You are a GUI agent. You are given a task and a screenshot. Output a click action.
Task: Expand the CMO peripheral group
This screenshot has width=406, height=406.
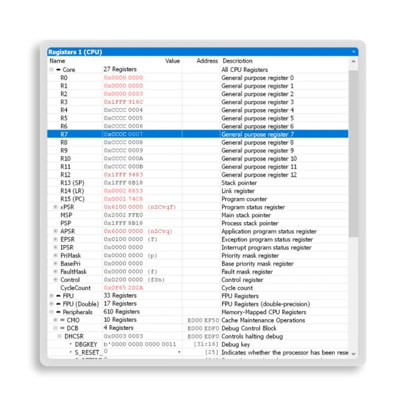click(56, 320)
